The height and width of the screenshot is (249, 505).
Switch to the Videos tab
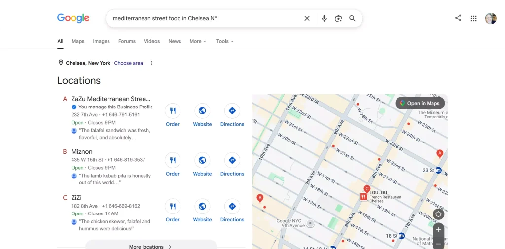tap(152, 41)
